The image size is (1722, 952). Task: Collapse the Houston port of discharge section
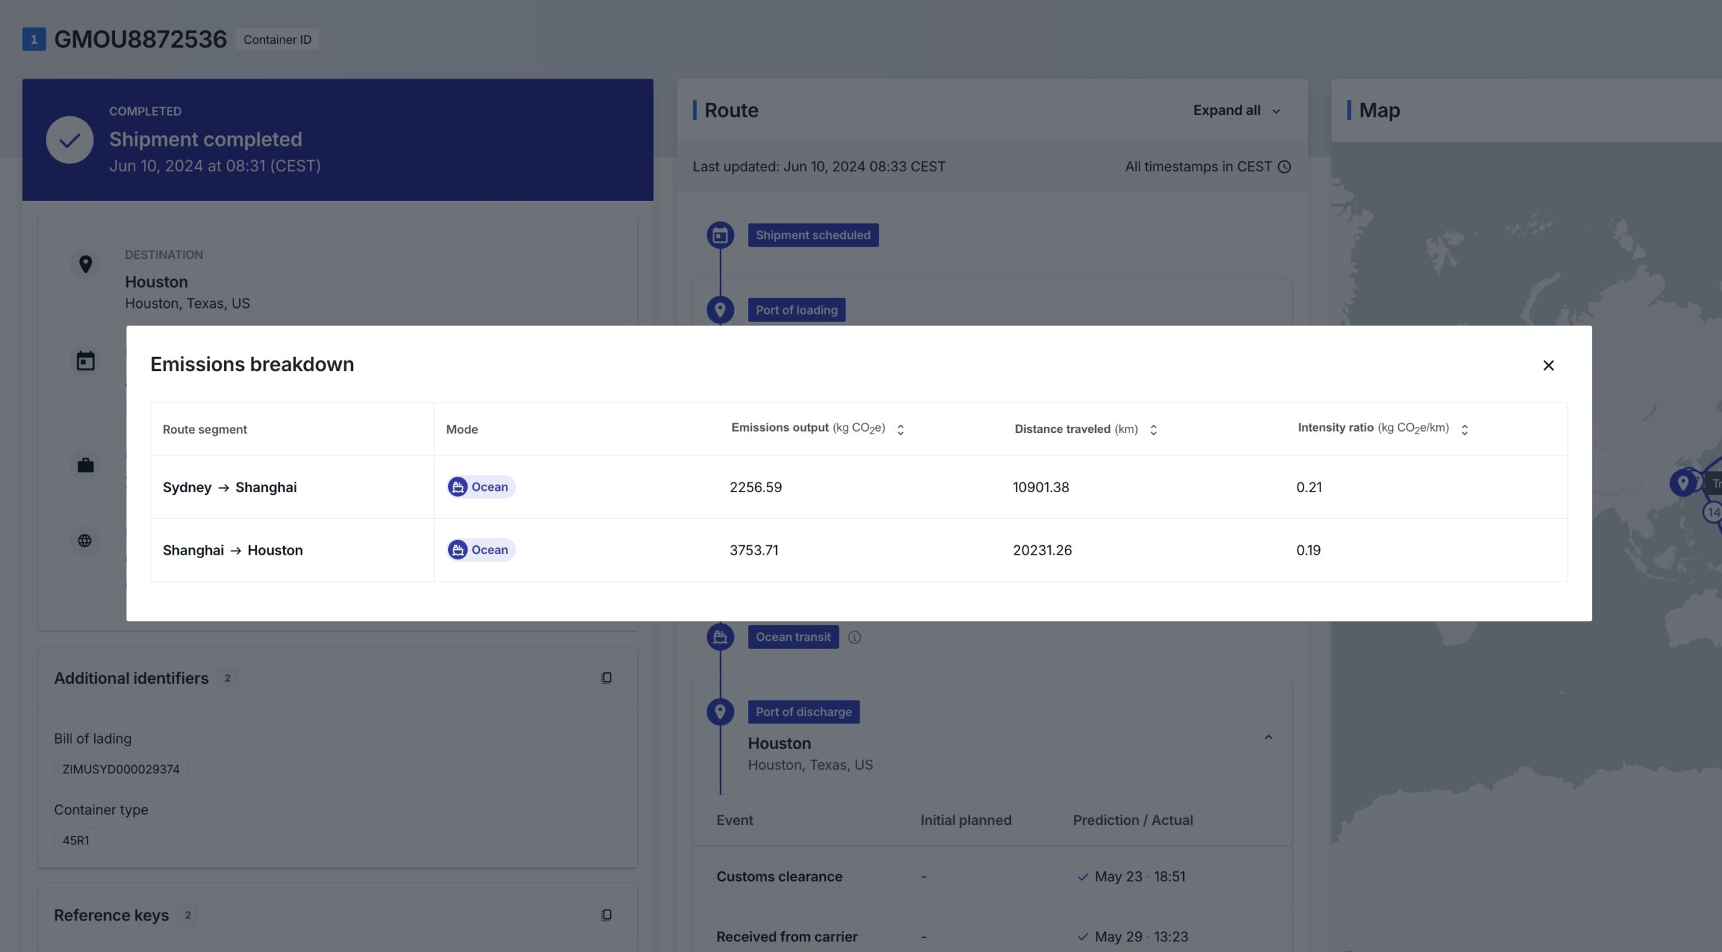pyautogui.click(x=1268, y=738)
